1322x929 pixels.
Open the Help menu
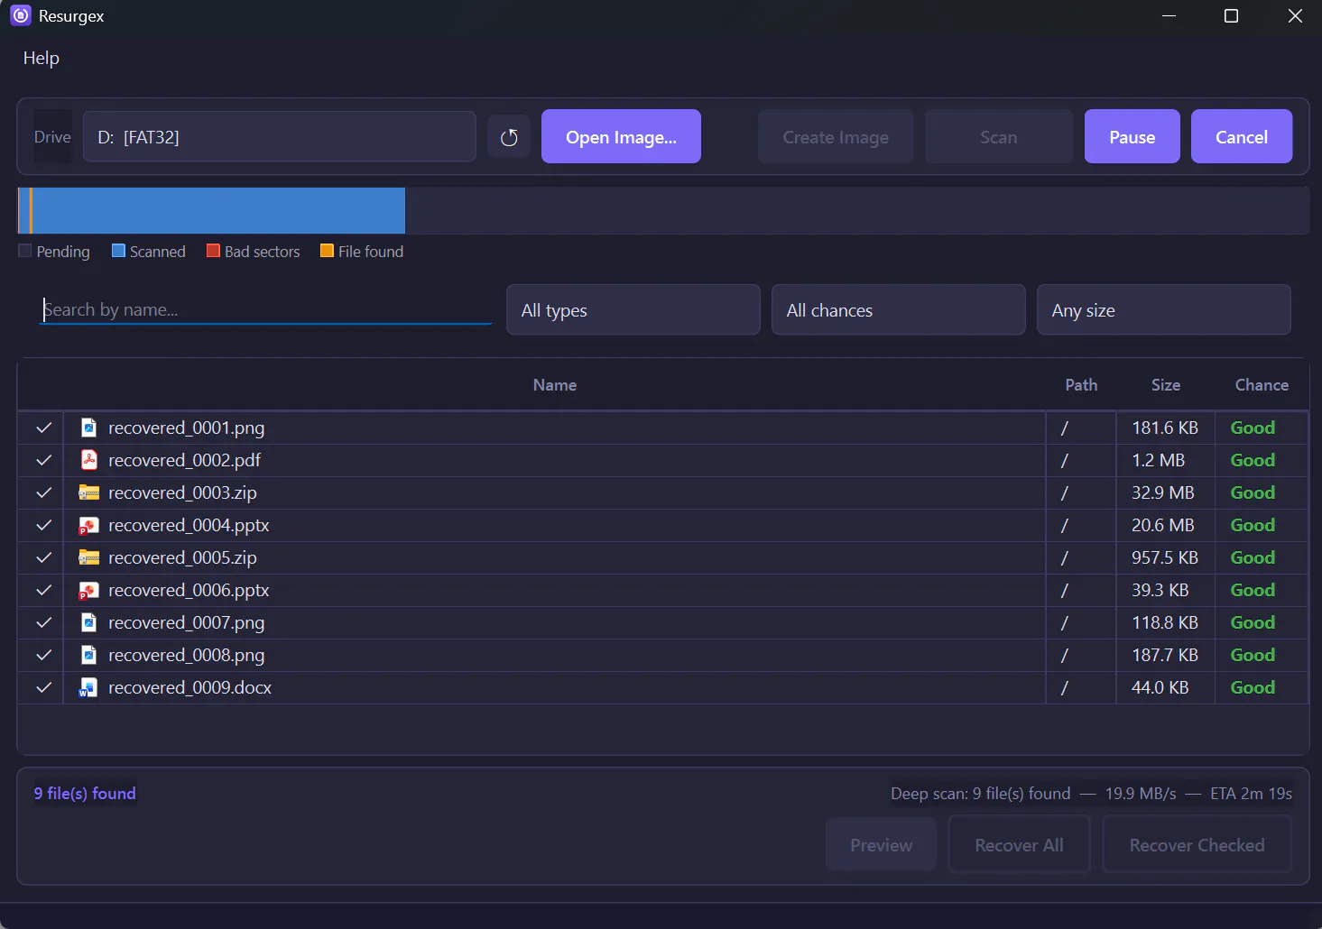(x=41, y=58)
